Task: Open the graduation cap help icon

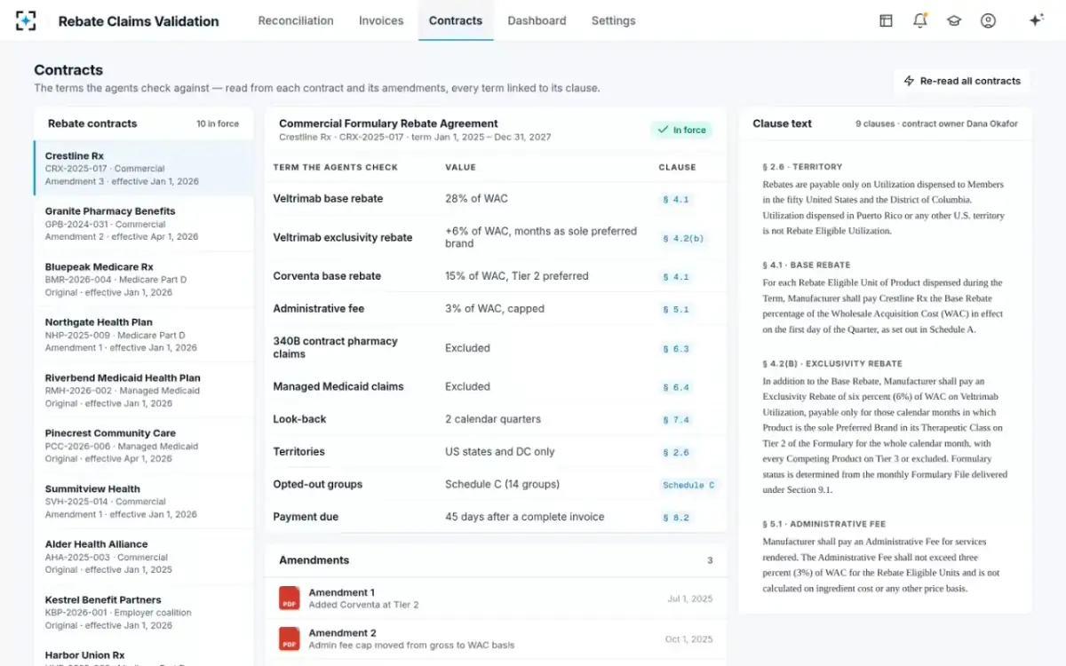Action: [954, 20]
